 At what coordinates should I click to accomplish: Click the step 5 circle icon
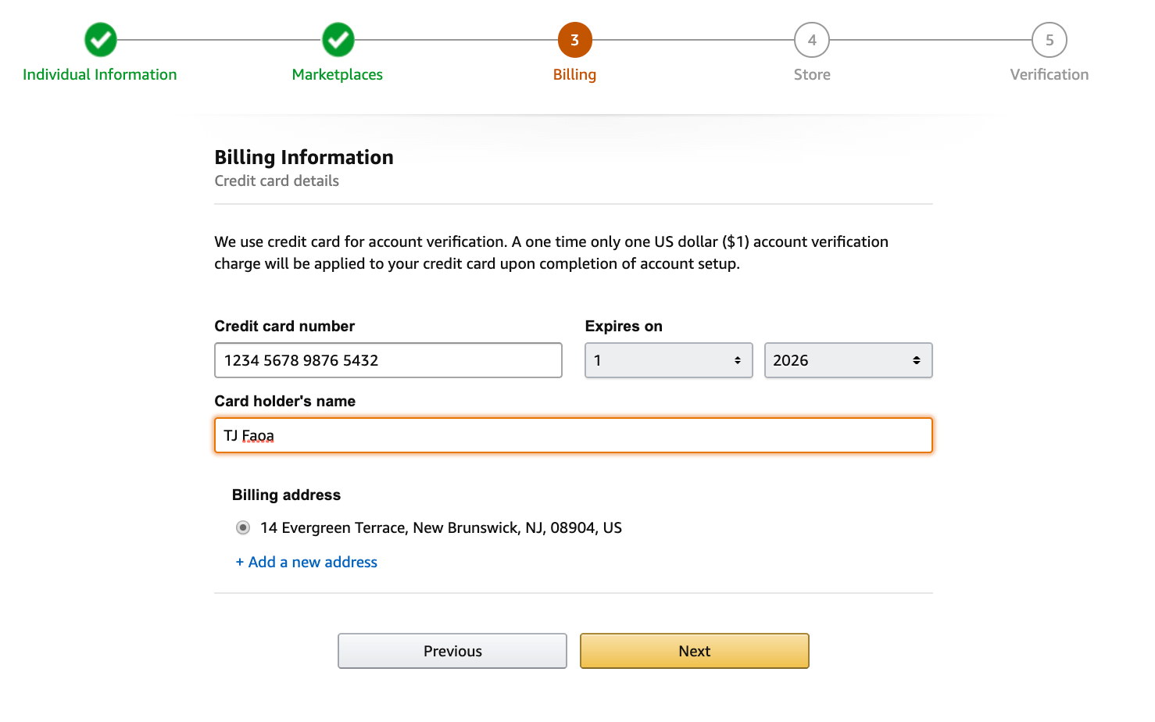[1049, 40]
